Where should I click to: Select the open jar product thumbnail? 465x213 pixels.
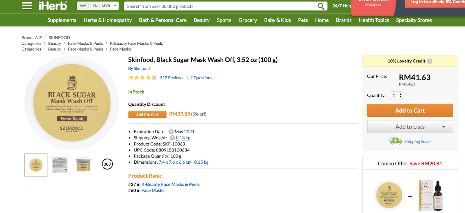[x=83, y=165]
